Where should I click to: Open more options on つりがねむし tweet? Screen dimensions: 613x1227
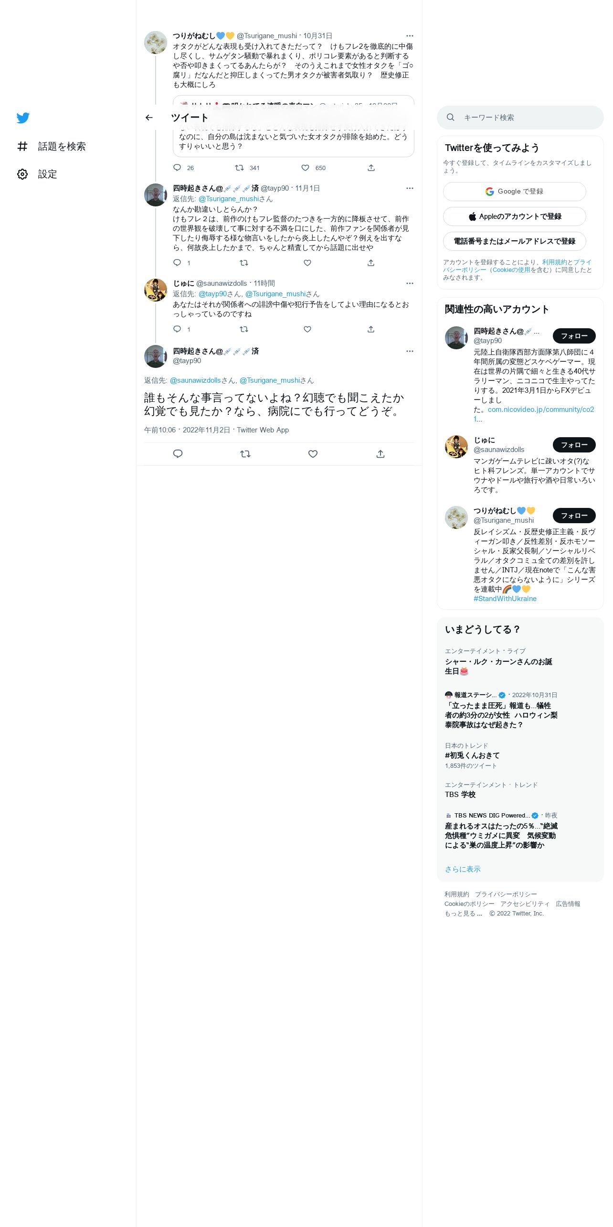[410, 36]
